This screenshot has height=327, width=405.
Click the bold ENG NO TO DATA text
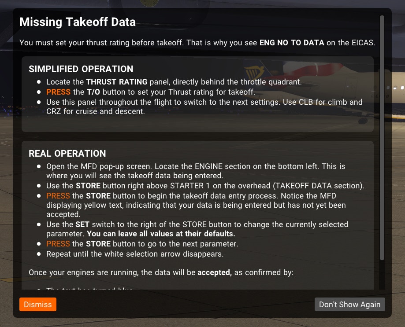click(x=292, y=43)
